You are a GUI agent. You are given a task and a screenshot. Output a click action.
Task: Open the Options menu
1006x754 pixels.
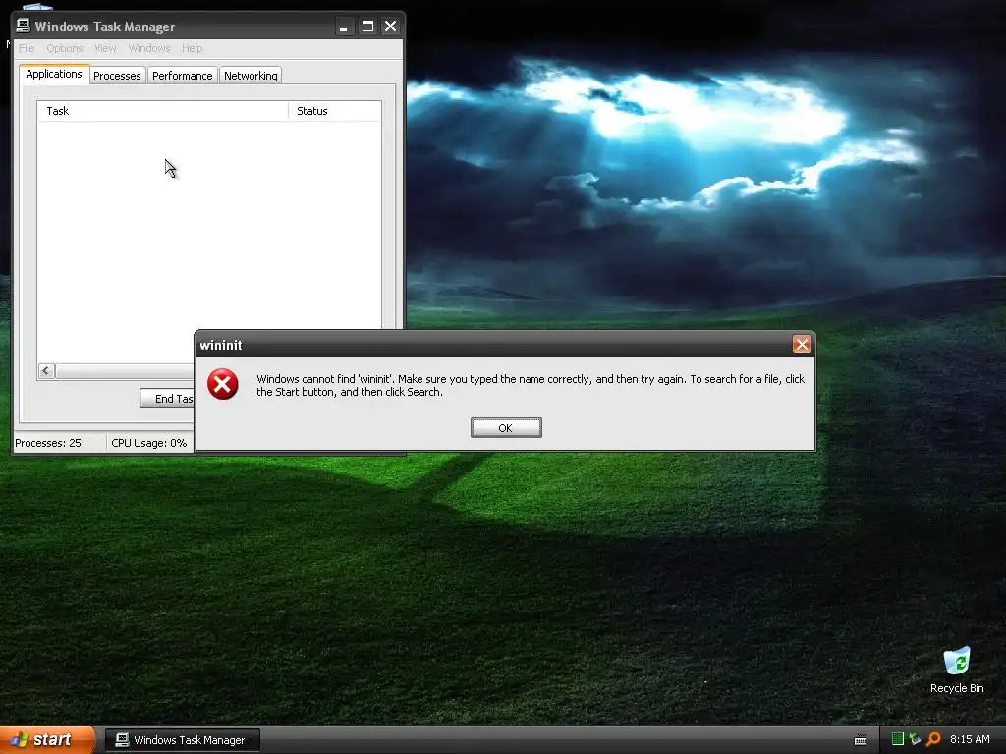tap(65, 48)
